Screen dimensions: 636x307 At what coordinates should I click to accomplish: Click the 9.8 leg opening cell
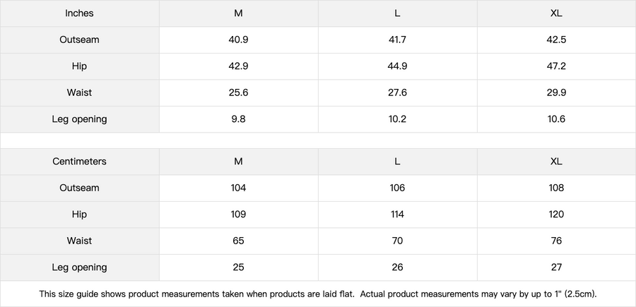tap(238, 119)
